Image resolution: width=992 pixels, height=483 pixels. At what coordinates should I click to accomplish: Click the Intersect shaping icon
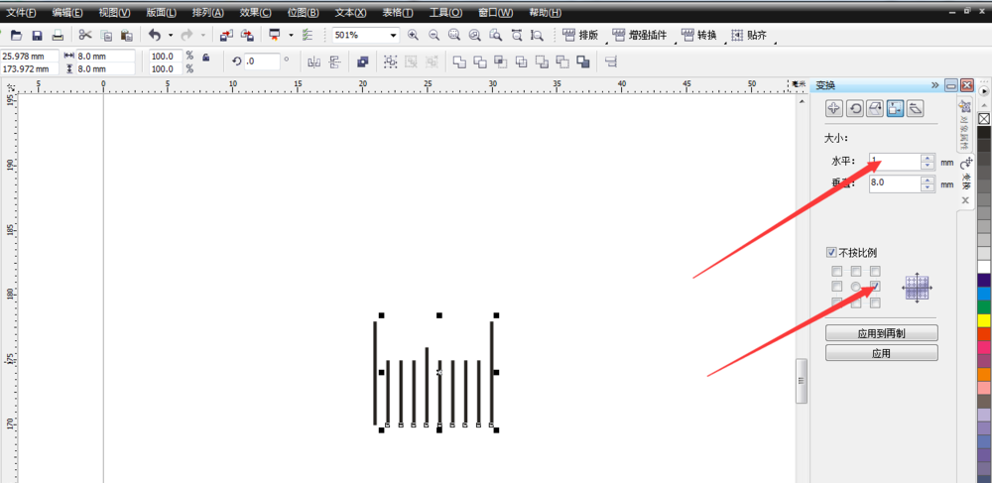501,61
